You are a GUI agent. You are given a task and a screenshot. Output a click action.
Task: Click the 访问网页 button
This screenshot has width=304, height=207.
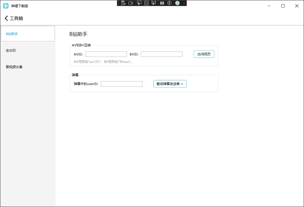click(x=204, y=54)
